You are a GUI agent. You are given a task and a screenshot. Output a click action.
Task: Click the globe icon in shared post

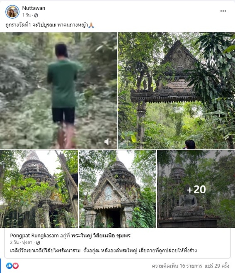tap(38, 242)
